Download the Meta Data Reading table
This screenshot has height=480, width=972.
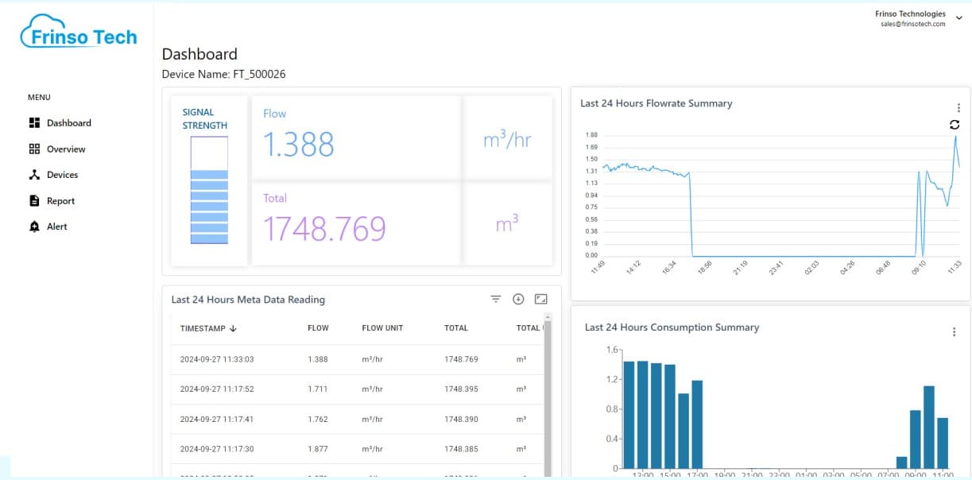pos(518,300)
